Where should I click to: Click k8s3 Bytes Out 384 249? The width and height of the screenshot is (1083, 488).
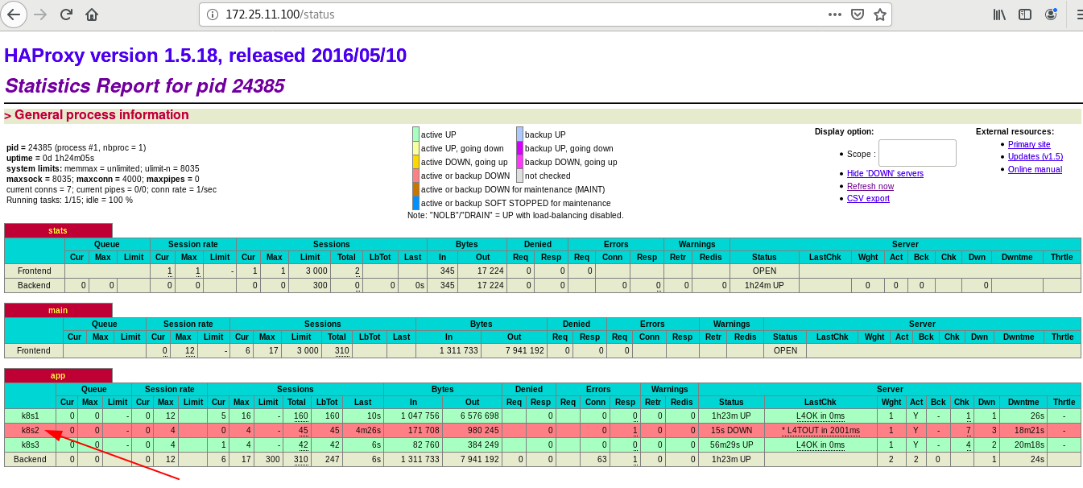click(483, 445)
